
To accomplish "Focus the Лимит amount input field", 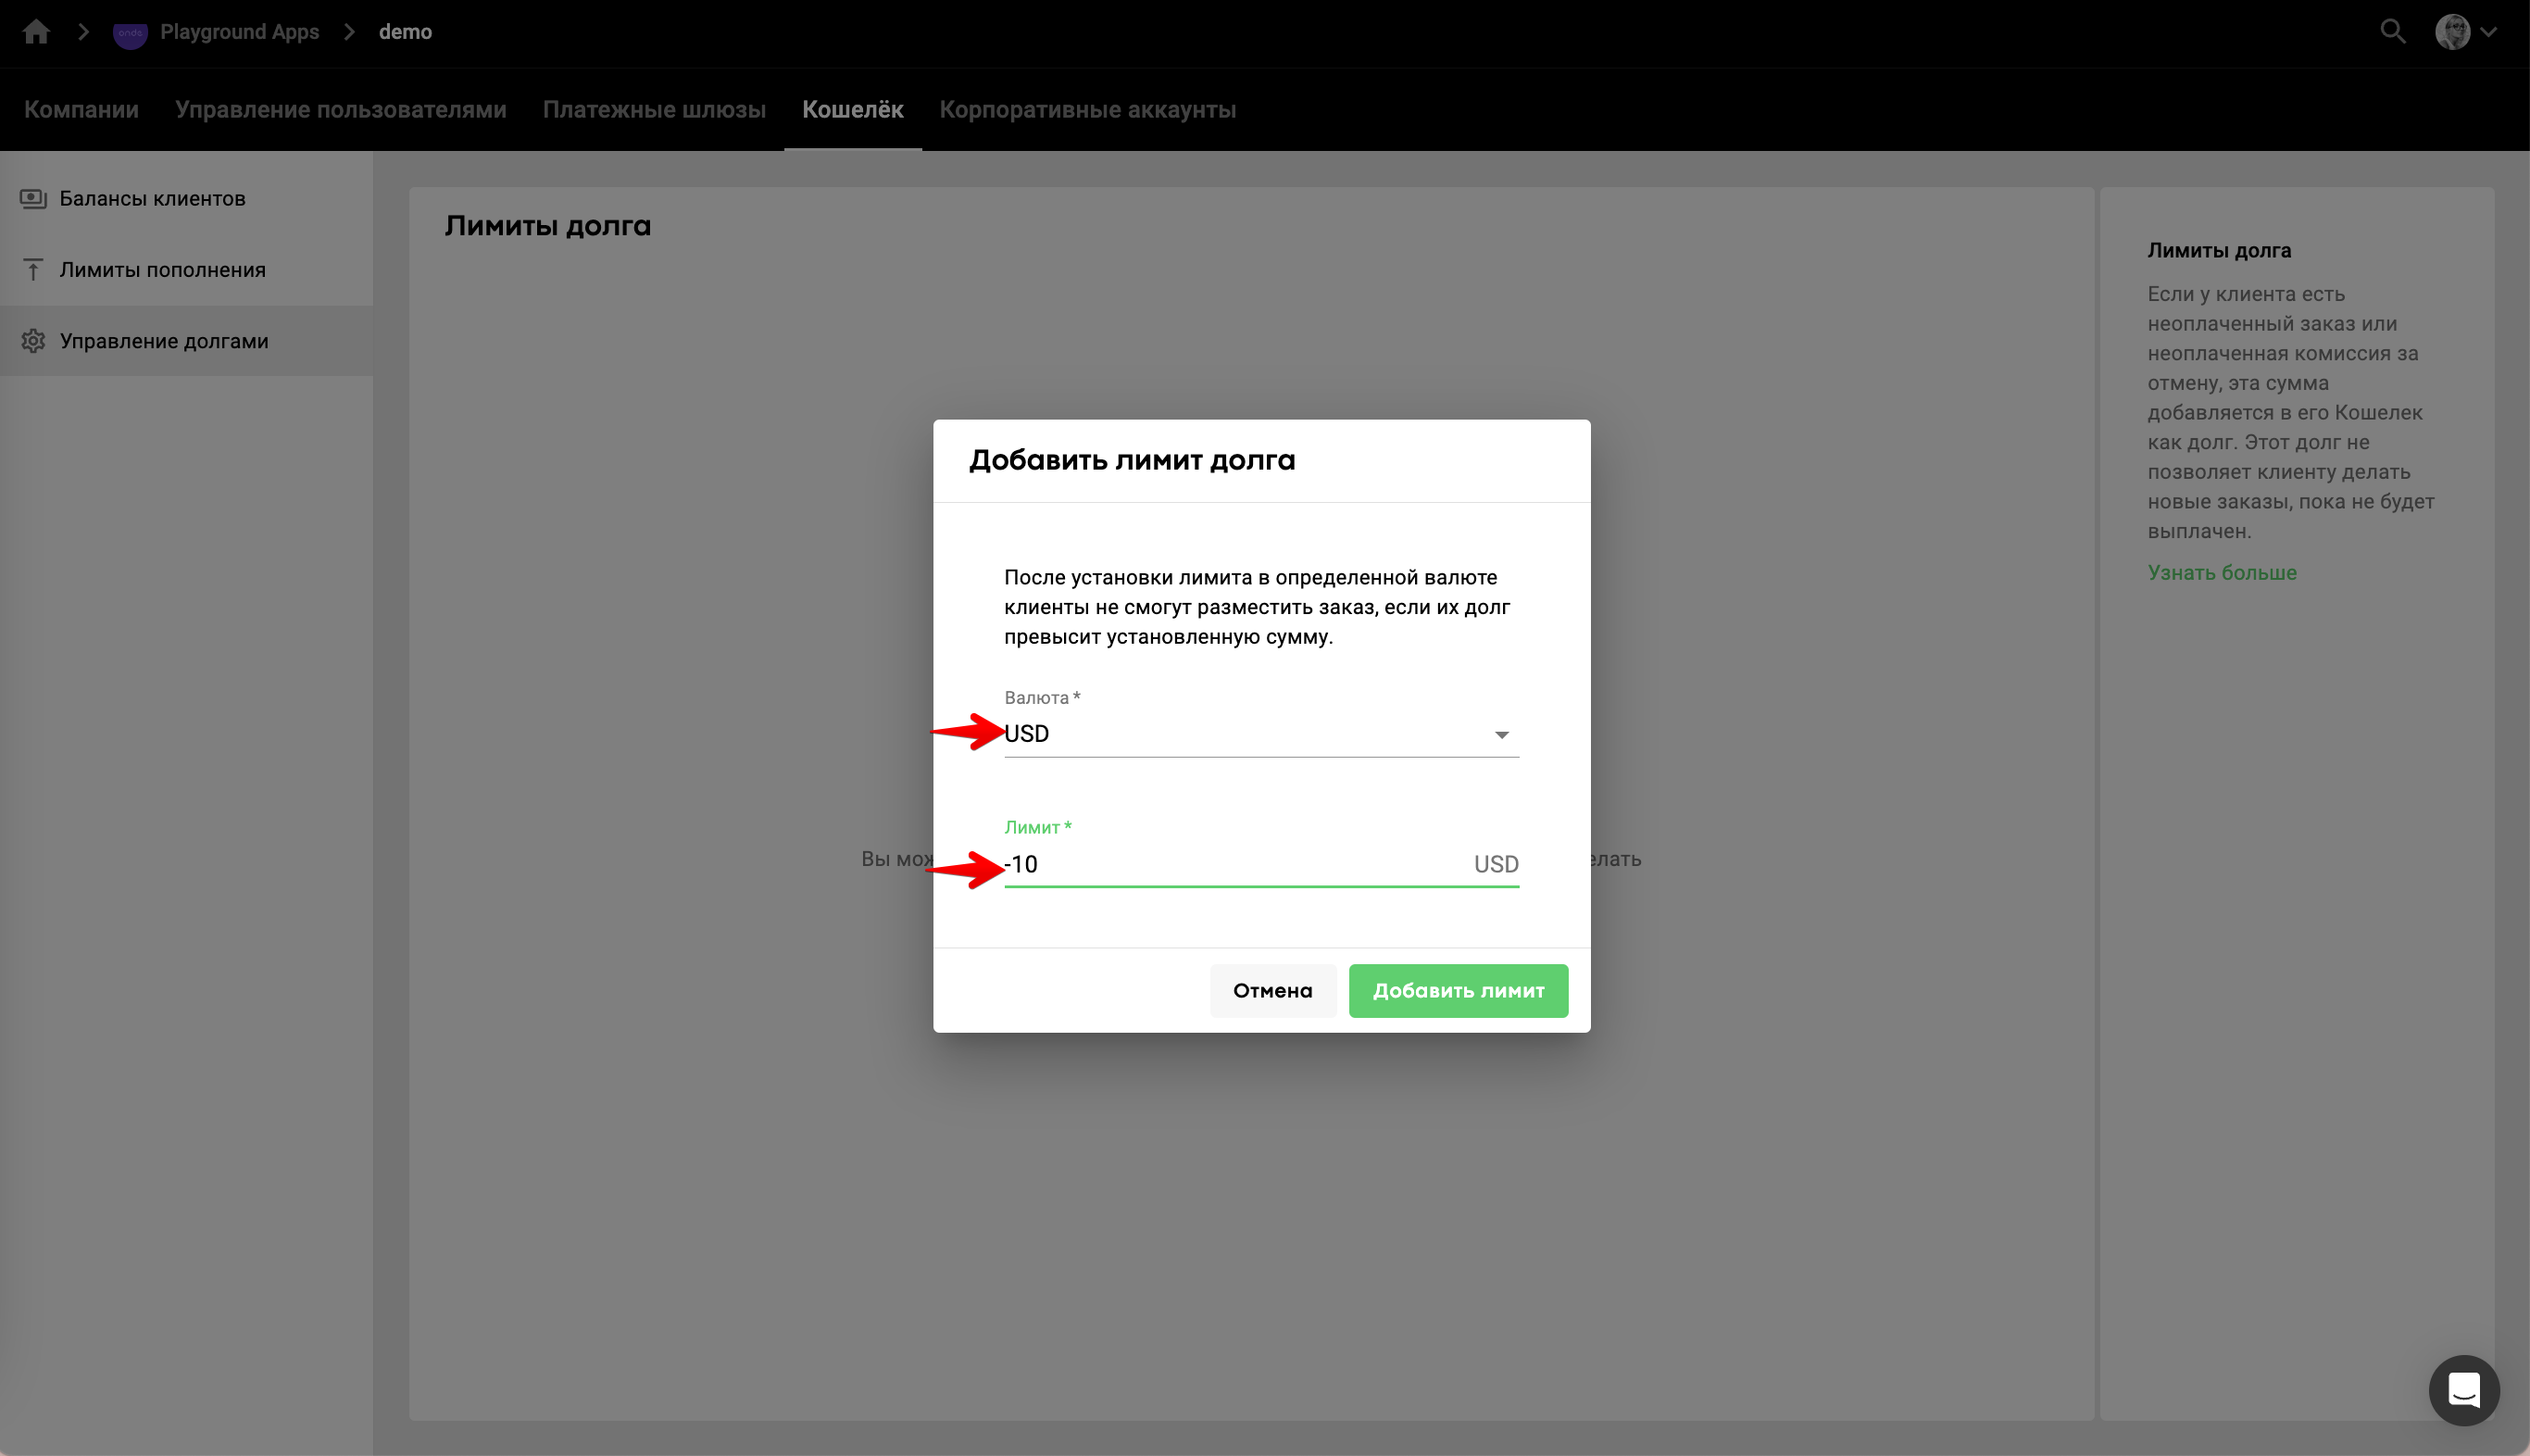I will pyautogui.click(x=1230, y=864).
